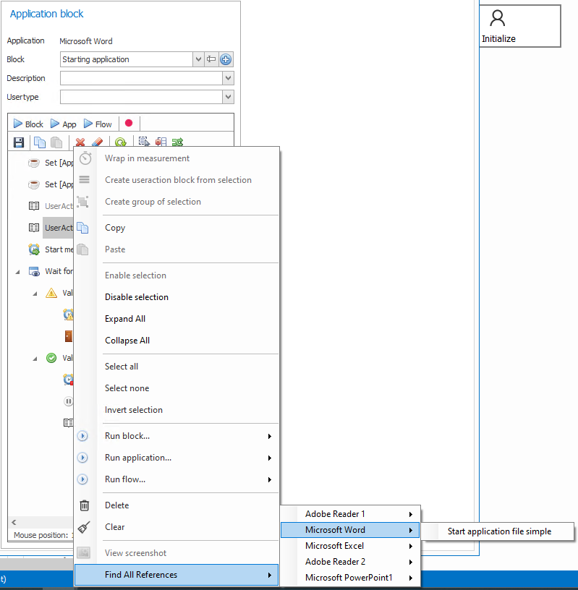The height and width of the screenshot is (590, 578).
Task: Click the rename block icon beside Block dropdown
Action: pyautogui.click(x=212, y=59)
